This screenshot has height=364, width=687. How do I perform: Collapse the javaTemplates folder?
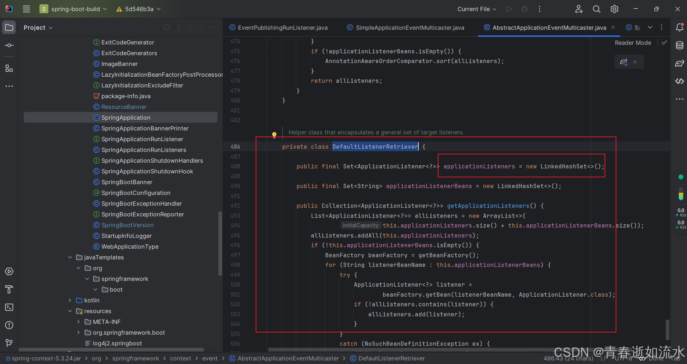(x=70, y=257)
